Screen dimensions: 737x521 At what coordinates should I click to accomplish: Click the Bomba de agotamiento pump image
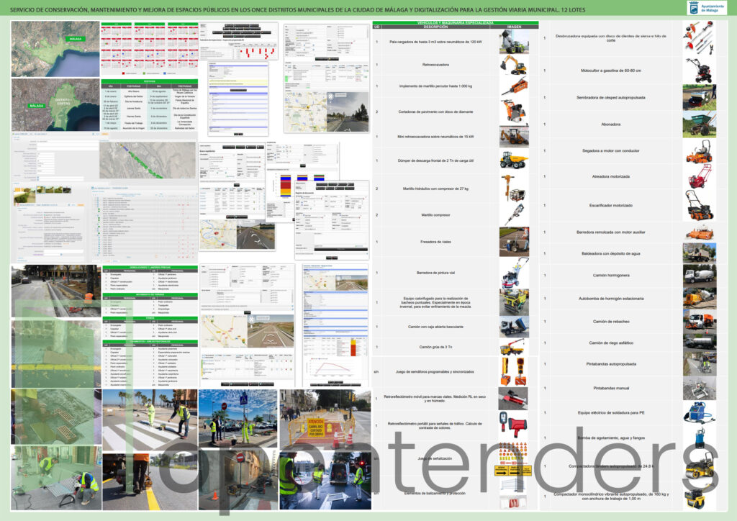[700, 438]
